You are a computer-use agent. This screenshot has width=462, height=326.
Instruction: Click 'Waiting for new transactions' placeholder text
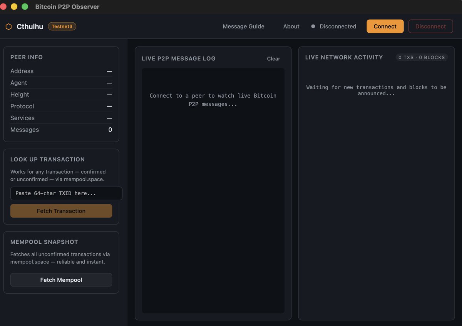coord(377,90)
